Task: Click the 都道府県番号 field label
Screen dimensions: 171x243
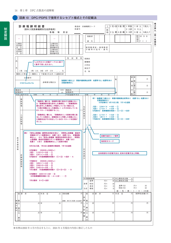Action: [77, 28]
